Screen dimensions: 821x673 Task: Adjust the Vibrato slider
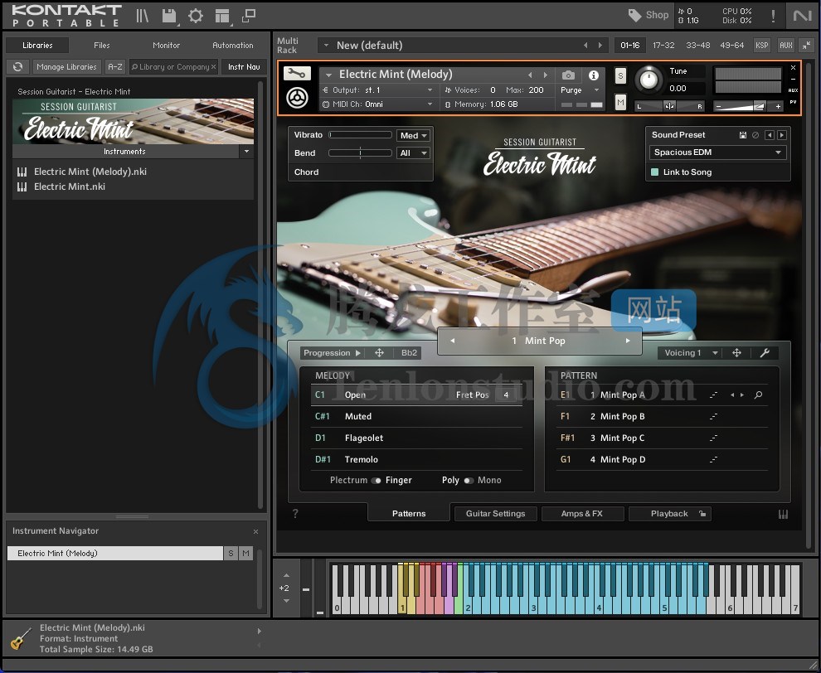click(360, 135)
